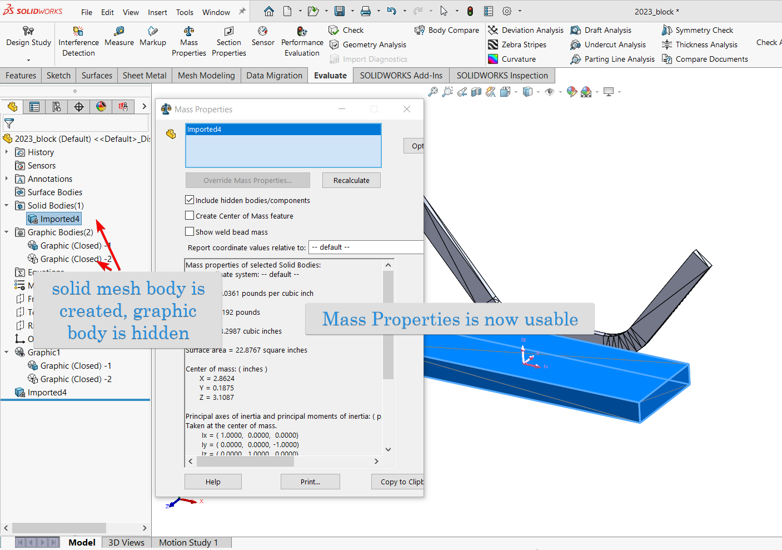This screenshot has height=550, width=782.
Task: Open the report coordinate system dropdown
Action: click(366, 247)
